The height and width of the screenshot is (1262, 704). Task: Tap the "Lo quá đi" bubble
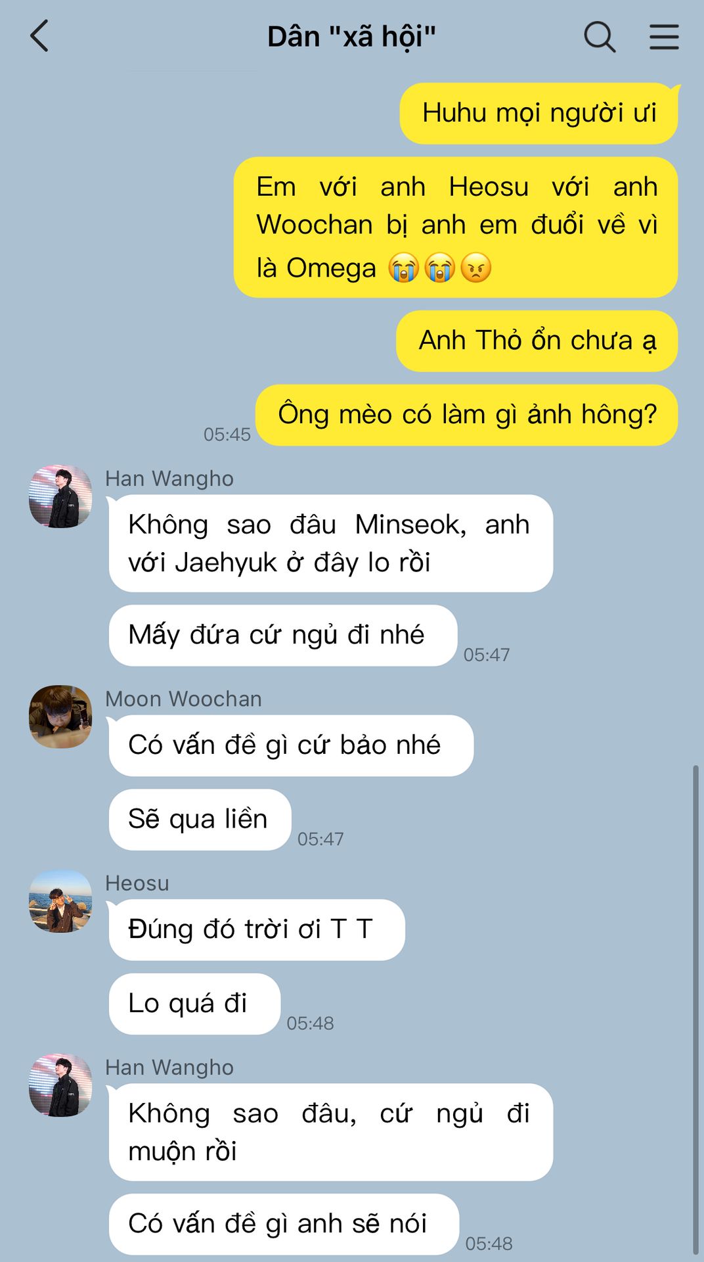(x=194, y=1004)
